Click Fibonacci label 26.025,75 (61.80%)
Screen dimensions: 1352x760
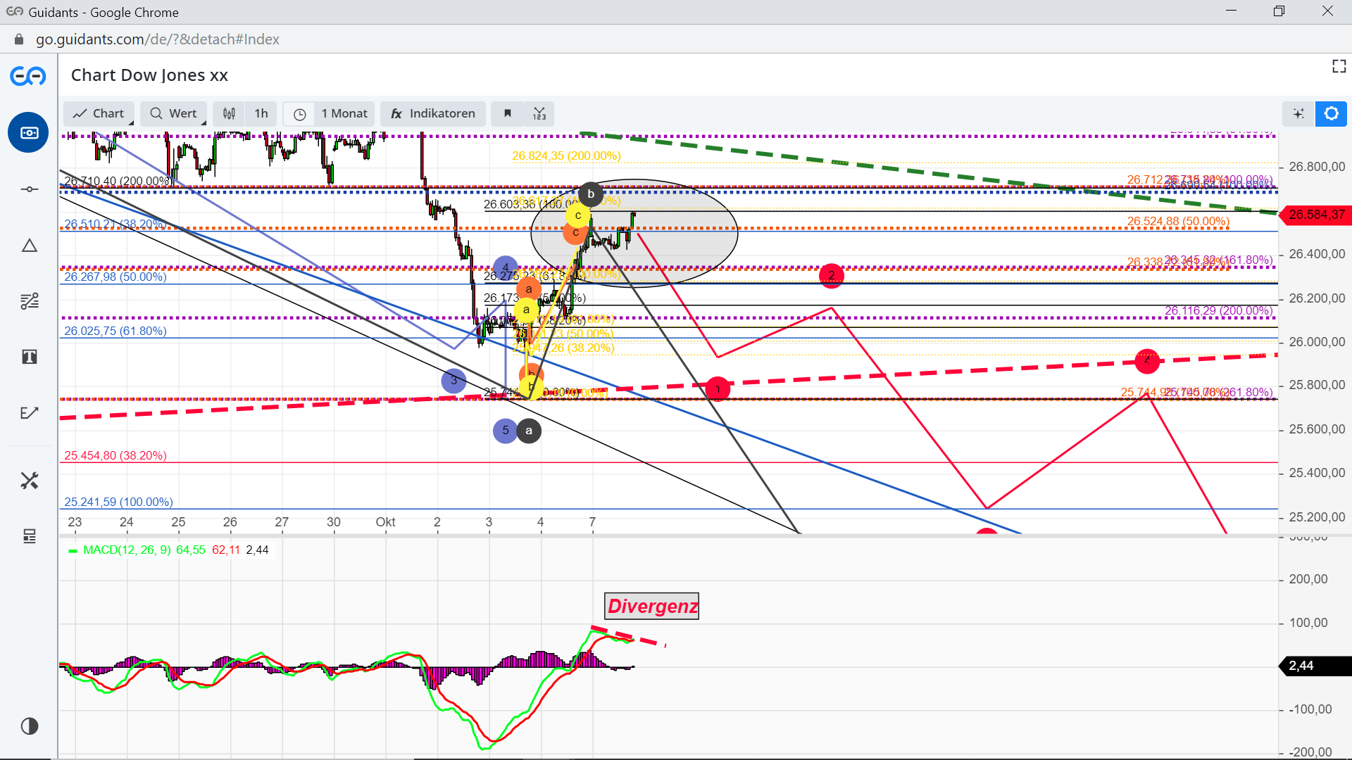point(115,331)
